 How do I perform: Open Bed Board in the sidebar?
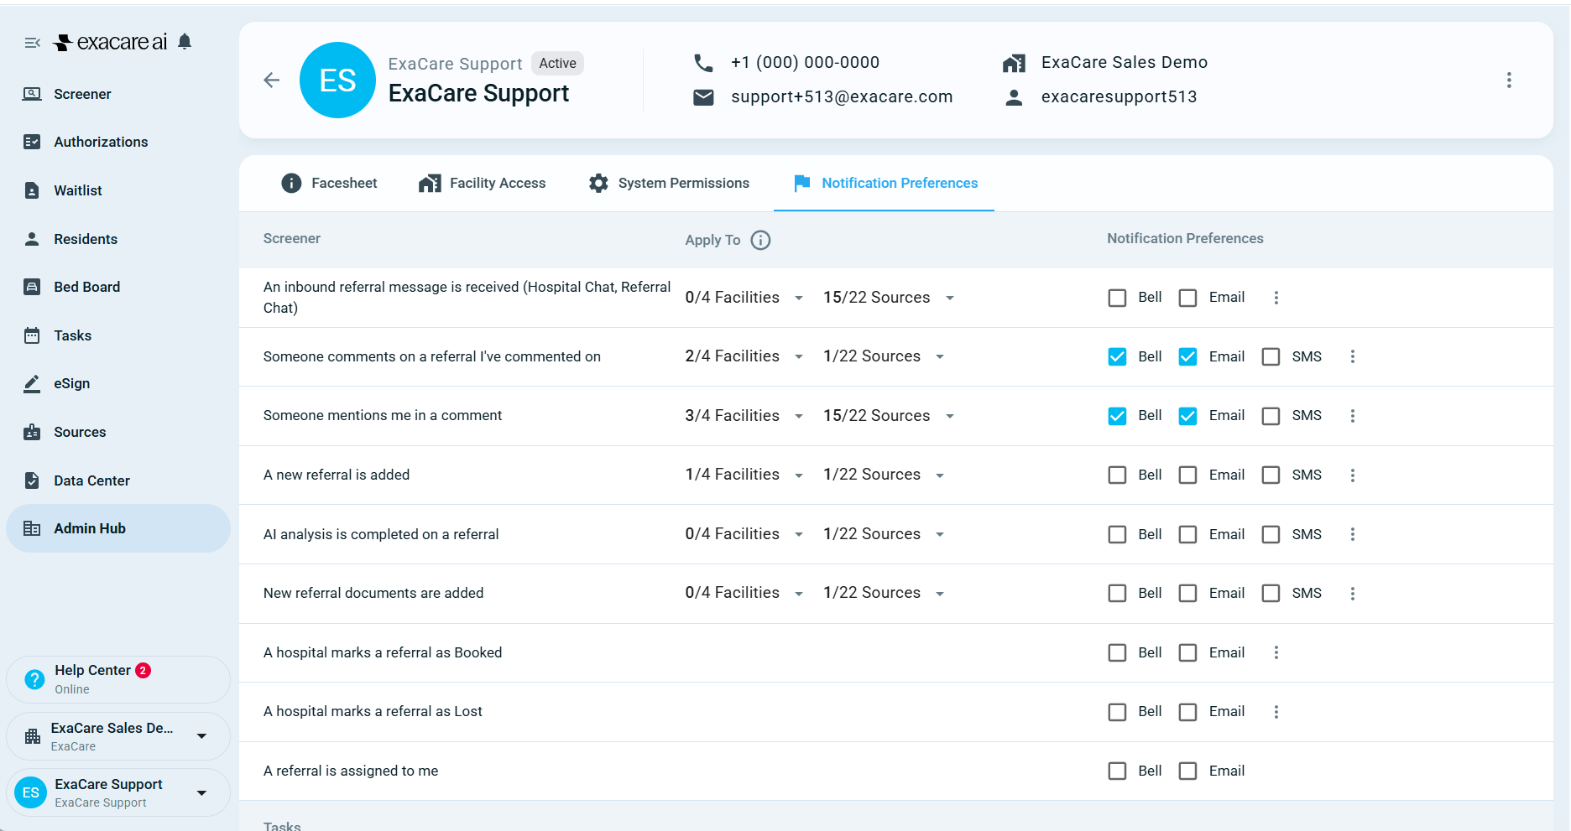[118, 287]
